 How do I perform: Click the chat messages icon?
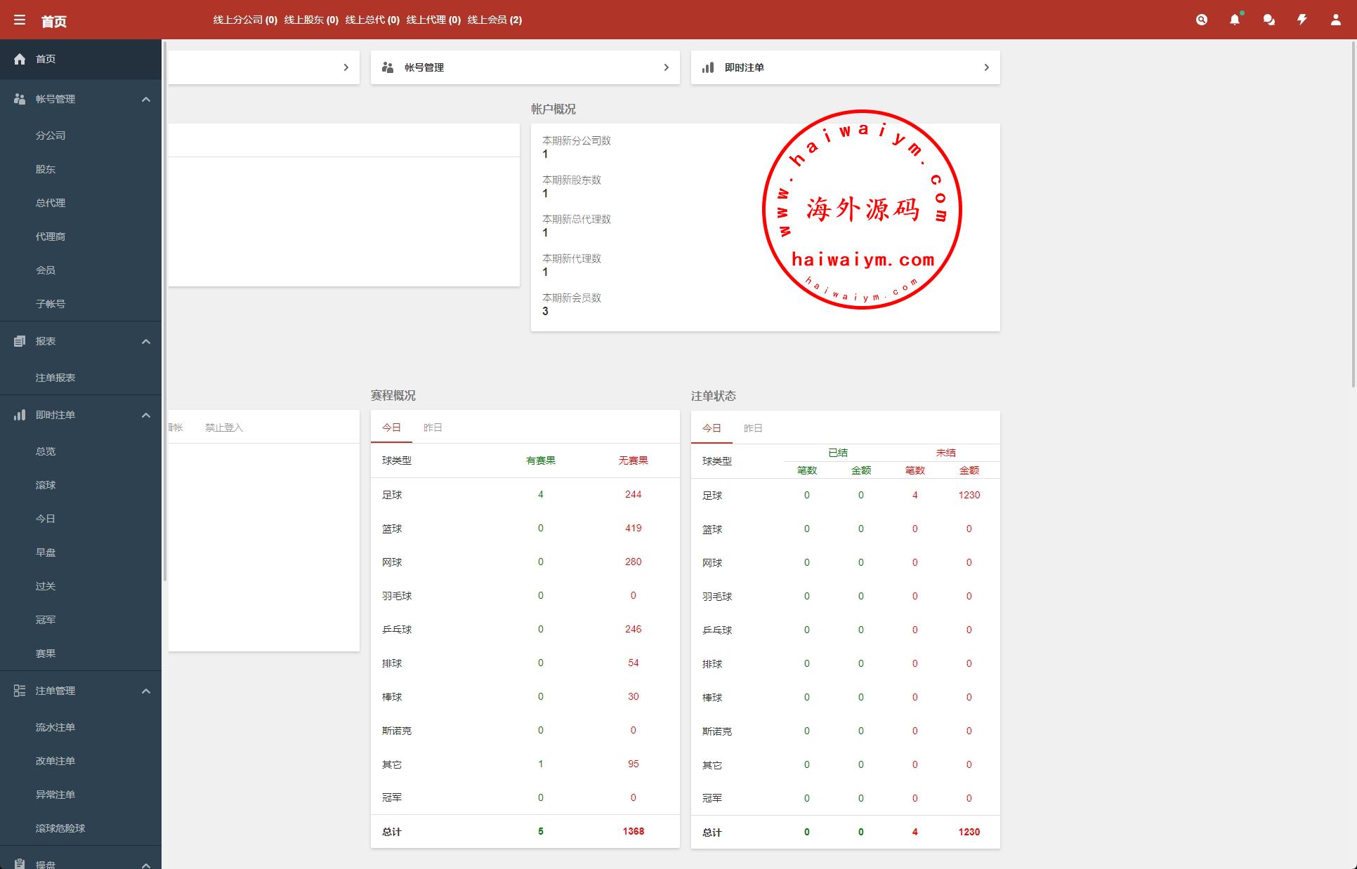coord(1268,20)
